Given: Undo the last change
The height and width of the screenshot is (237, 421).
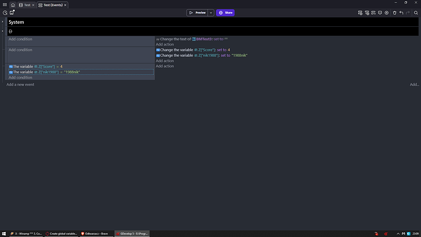Looking at the screenshot, I should pyautogui.click(x=401, y=13).
